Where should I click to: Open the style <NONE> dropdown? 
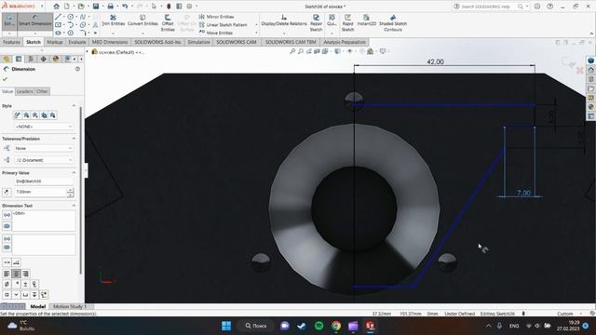click(44, 127)
